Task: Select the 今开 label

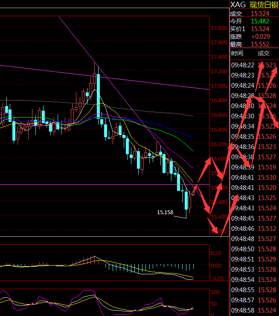Action: [x=236, y=21]
